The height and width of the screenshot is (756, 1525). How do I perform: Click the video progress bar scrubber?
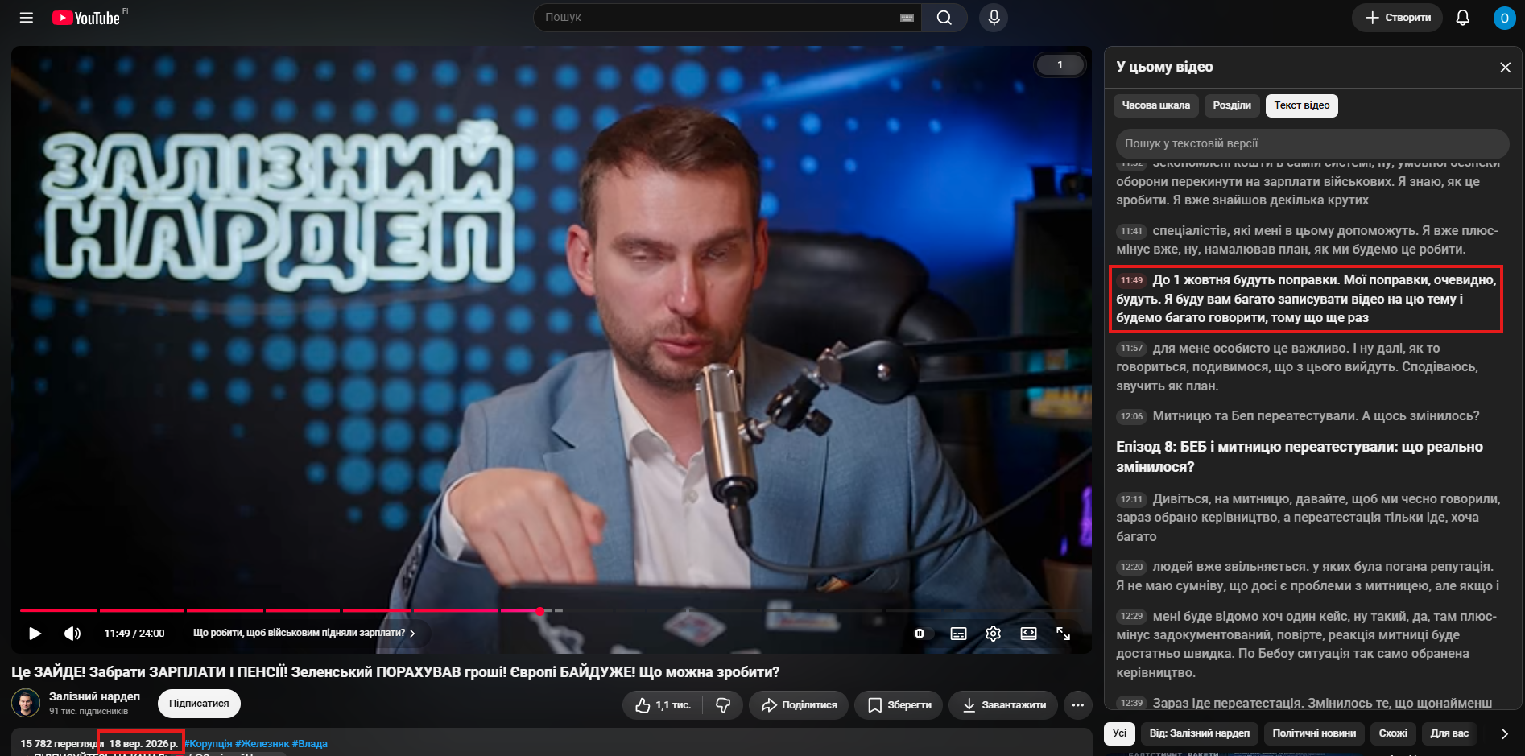click(539, 611)
